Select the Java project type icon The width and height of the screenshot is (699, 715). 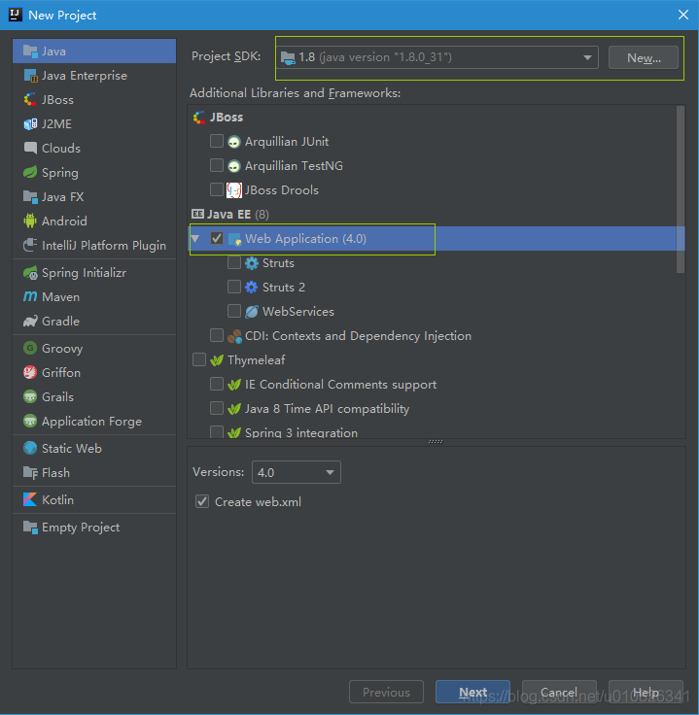(30, 51)
